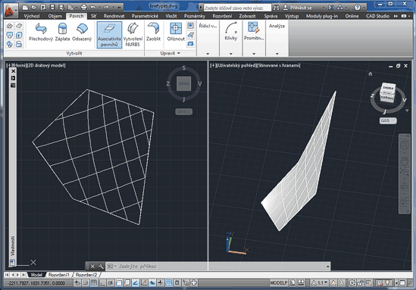
Task: Toggle dynamic input plus icon in status bar
Action: pyautogui.click(x=160, y=283)
